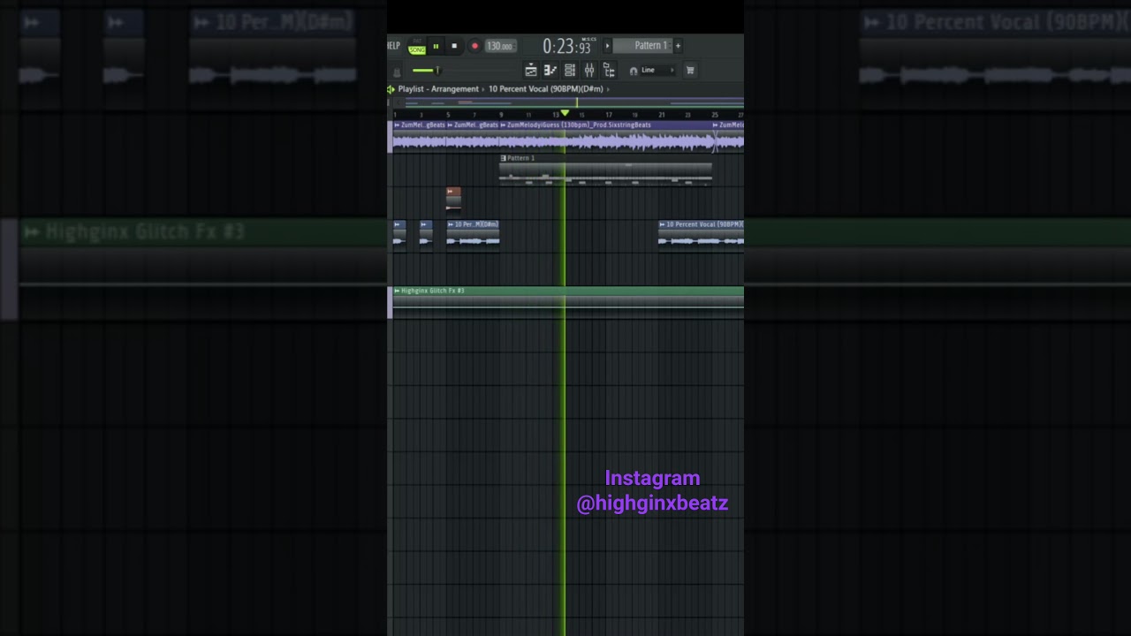Open the HELP menu
Viewport: 1131px width, 636px height.
[393, 46]
